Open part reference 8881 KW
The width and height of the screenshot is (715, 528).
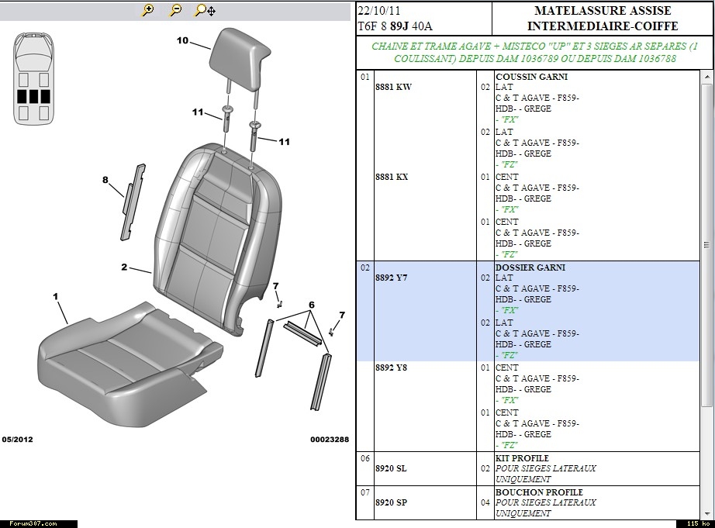pyautogui.click(x=393, y=87)
